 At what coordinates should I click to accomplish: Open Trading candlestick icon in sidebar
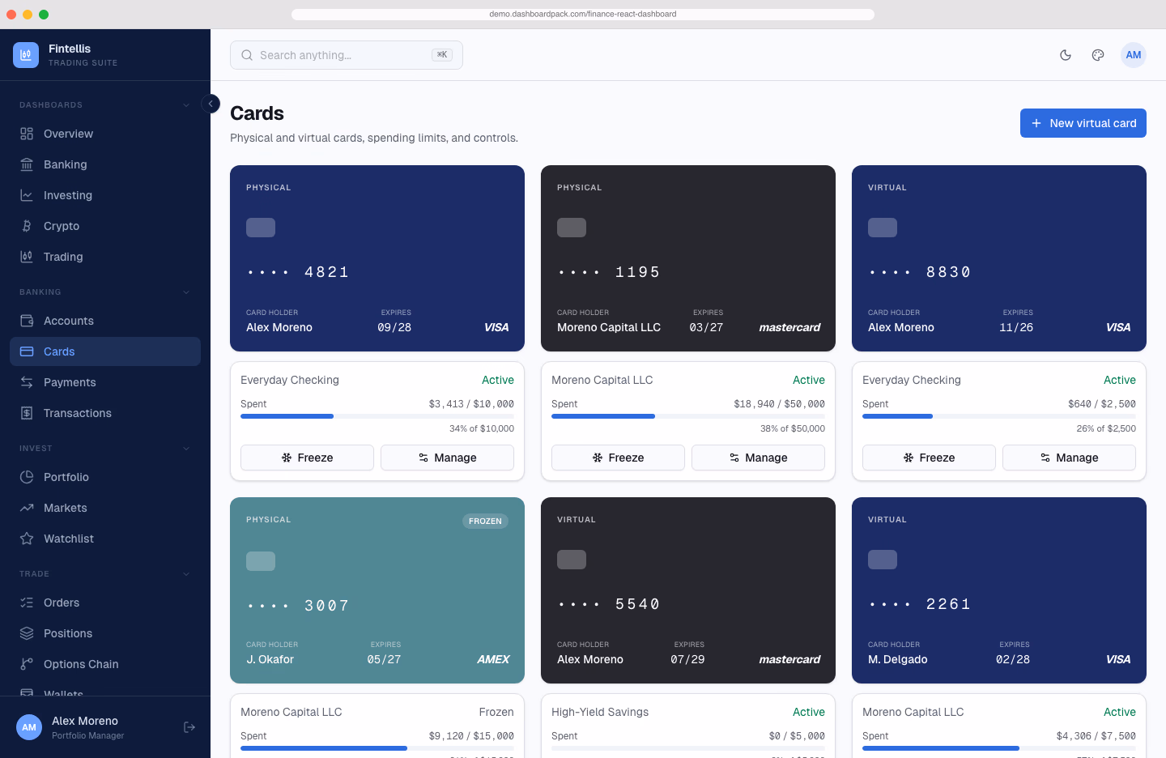(27, 257)
